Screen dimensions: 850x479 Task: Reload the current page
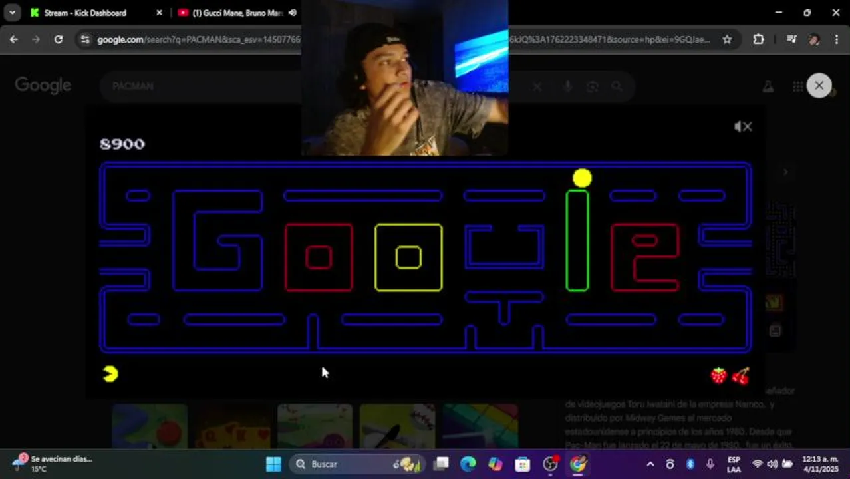[x=59, y=39]
